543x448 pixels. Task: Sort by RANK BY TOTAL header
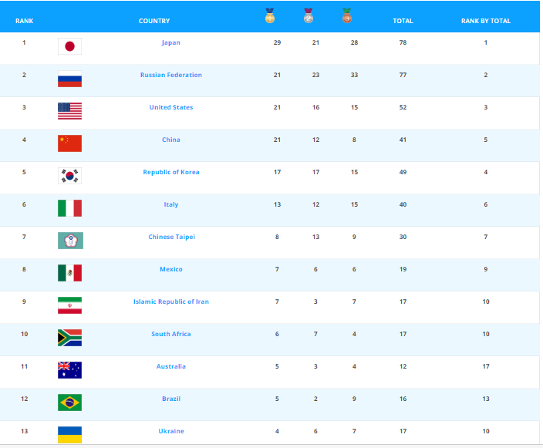[x=486, y=21]
